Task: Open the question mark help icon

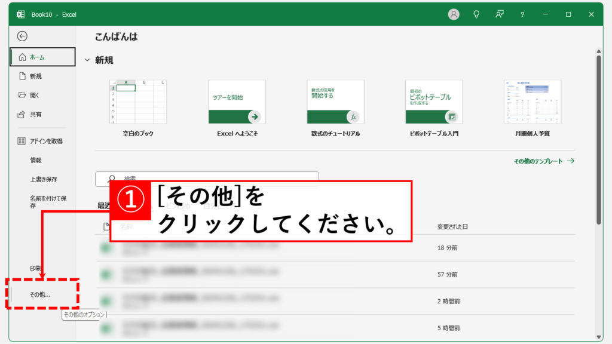Action: pyautogui.click(x=522, y=14)
